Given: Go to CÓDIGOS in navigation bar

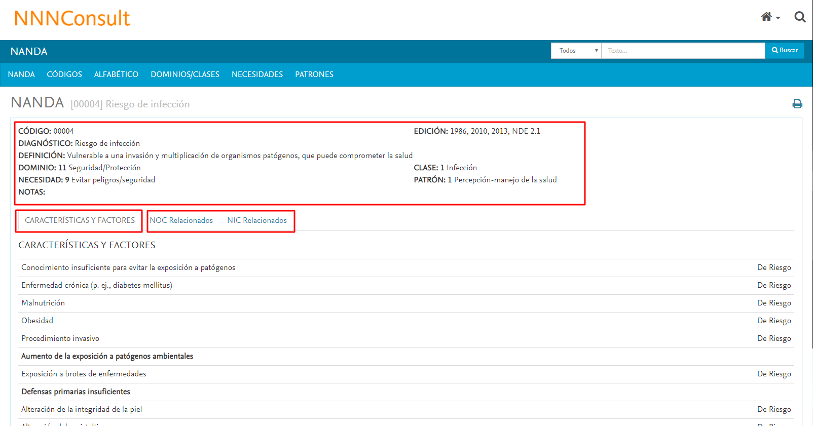Looking at the screenshot, I should 64,74.
